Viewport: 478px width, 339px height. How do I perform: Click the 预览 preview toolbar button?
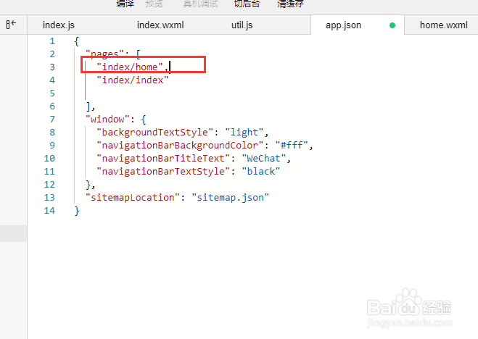pos(154,4)
